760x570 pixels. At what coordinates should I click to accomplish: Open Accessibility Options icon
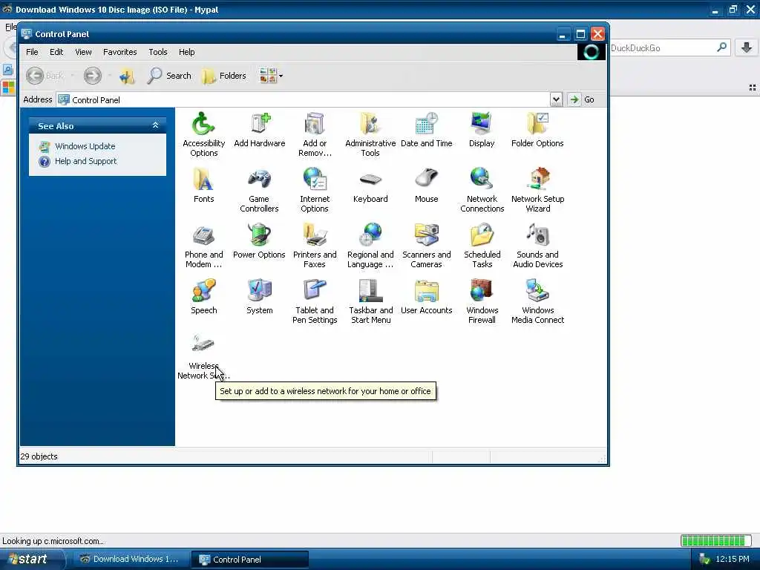coord(203,134)
